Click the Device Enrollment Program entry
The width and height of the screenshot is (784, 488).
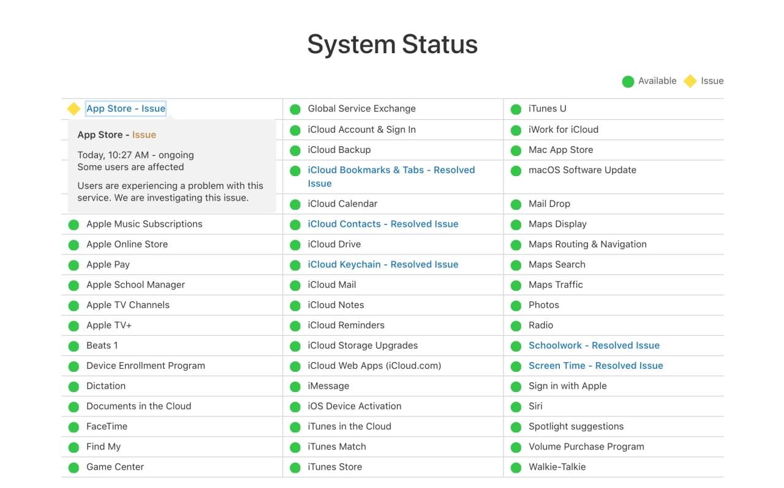pos(146,366)
